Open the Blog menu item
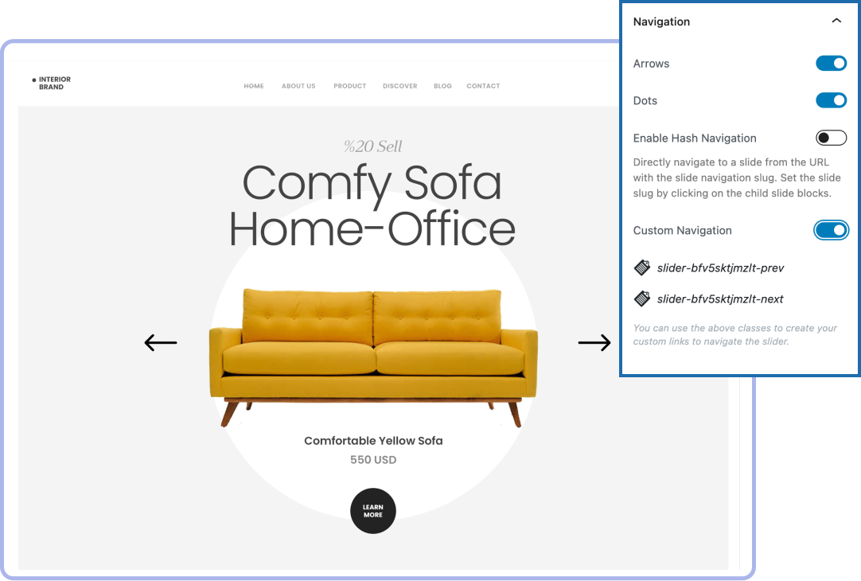 tap(442, 86)
